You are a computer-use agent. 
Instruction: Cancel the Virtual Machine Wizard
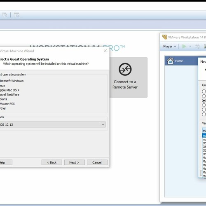tap(97, 162)
